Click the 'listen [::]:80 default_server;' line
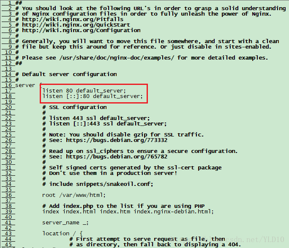This screenshot has height=248, width=289. click(93, 96)
